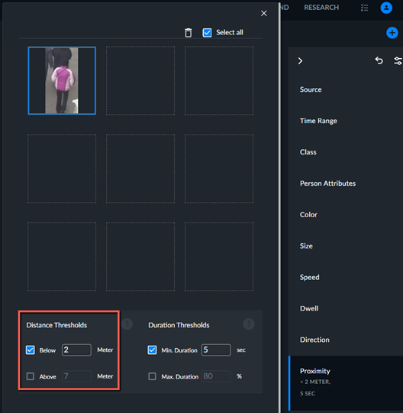Open the Time Range filter
Screen dimensions: 403x413
(x=318, y=121)
